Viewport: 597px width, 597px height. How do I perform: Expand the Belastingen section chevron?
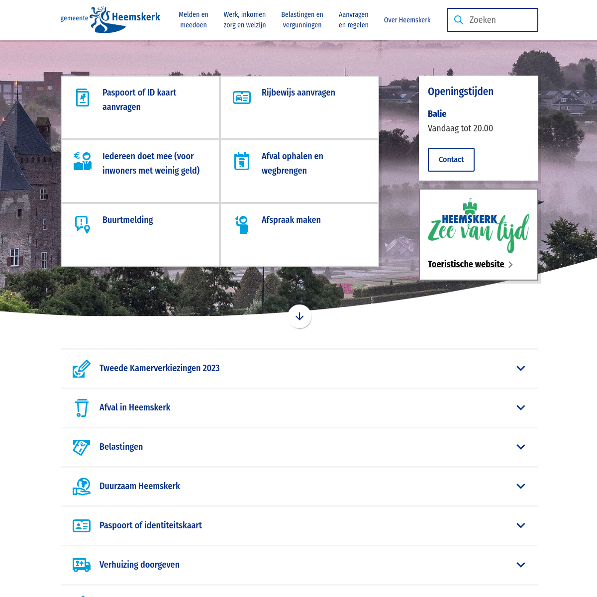(521, 447)
